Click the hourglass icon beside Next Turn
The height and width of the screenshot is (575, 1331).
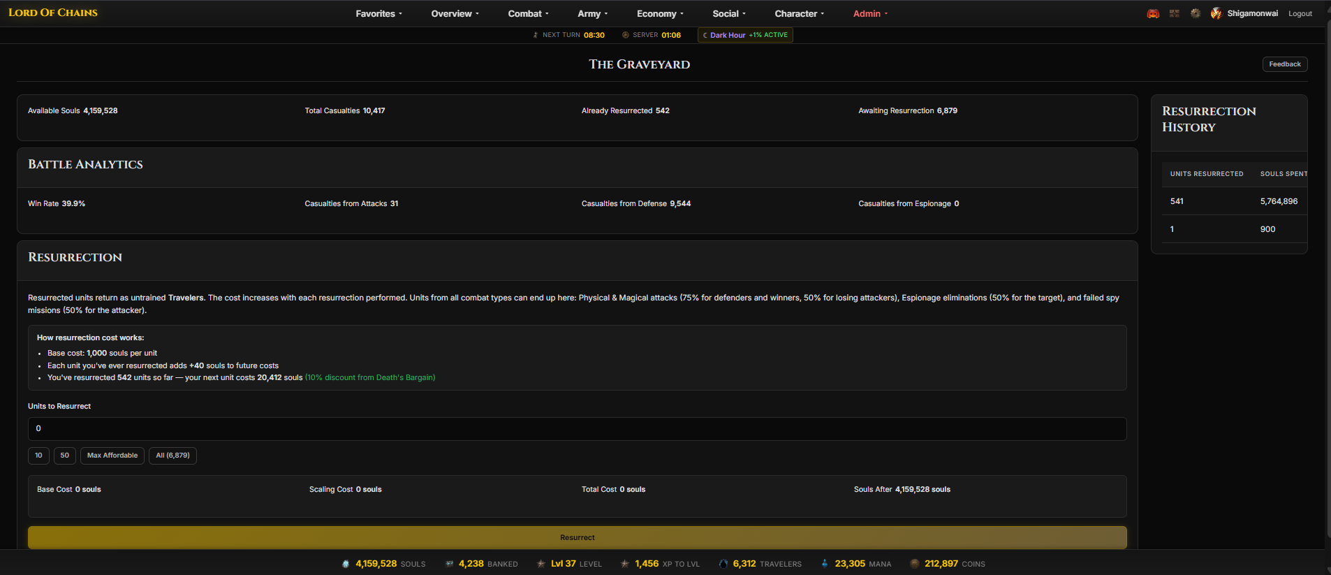point(536,35)
